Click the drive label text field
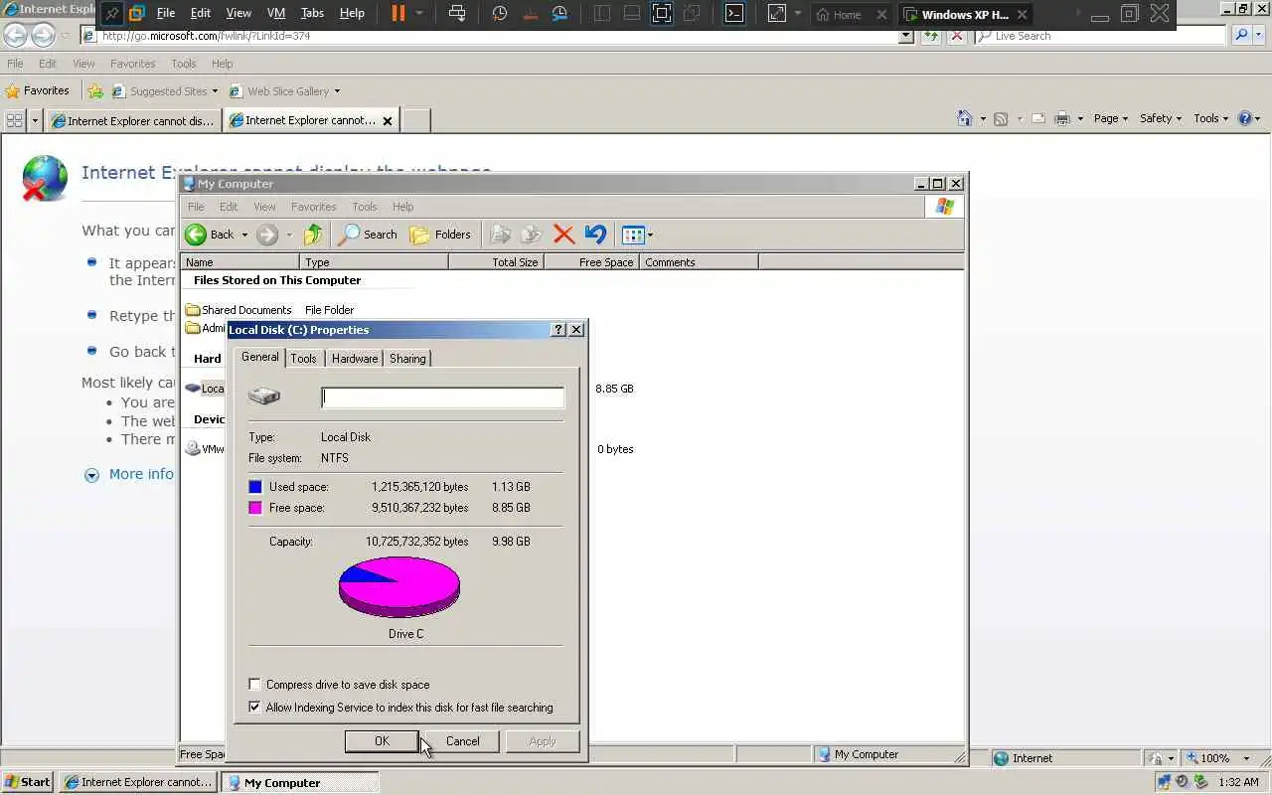 [442, 397]
